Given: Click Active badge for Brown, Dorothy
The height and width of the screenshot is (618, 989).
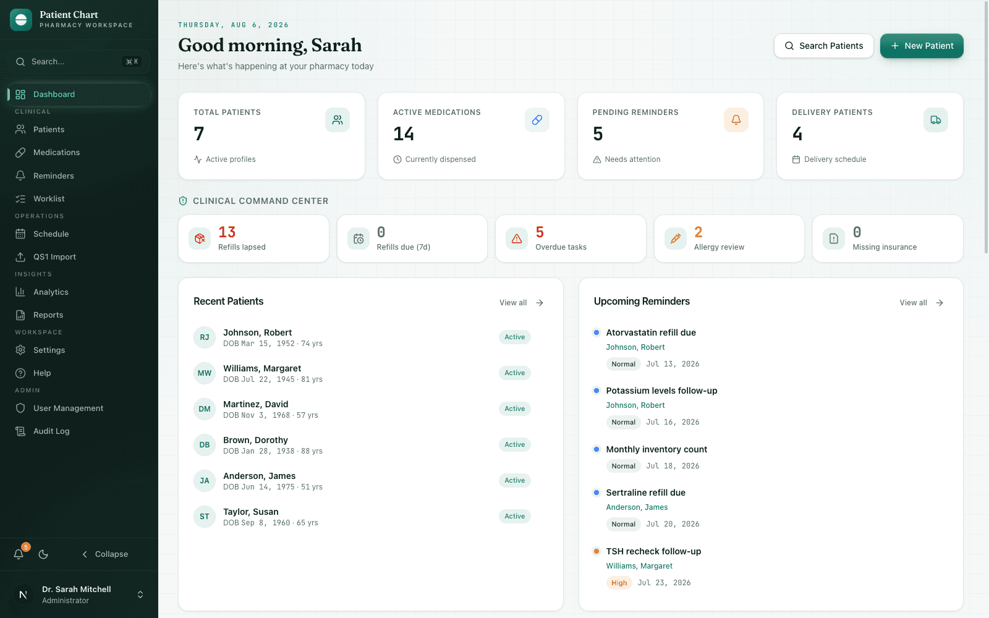Looking at the screenshot, I should 514,444.
